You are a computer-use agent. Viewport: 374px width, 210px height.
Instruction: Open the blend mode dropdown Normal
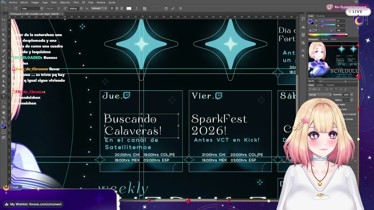point(320,95)
